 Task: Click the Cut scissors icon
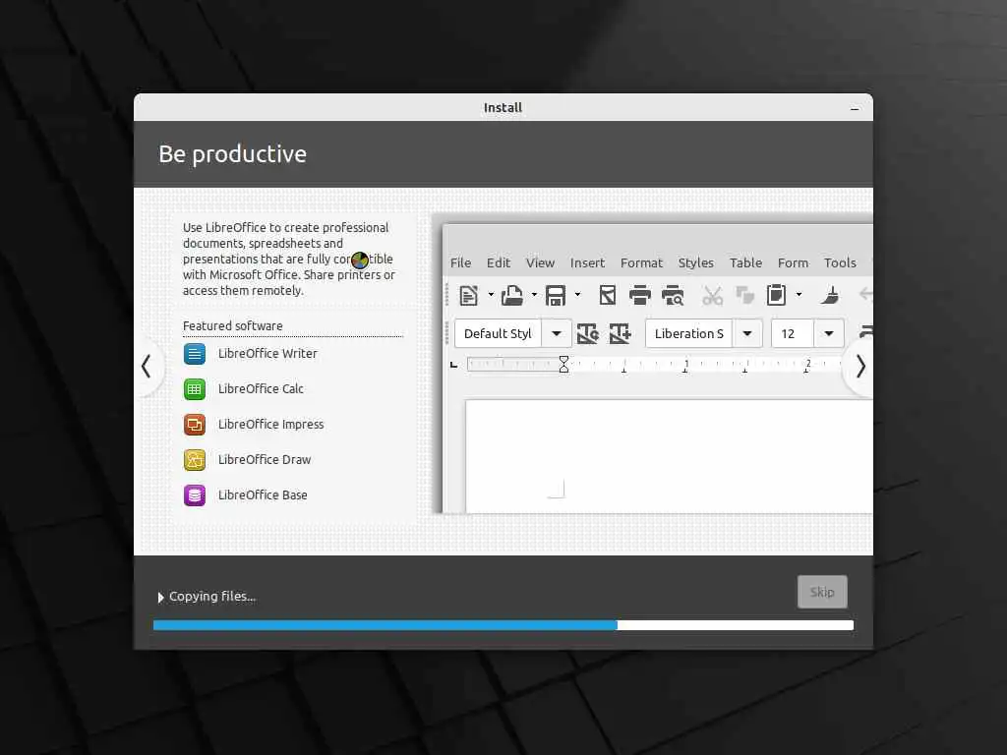tap(712, 295)
